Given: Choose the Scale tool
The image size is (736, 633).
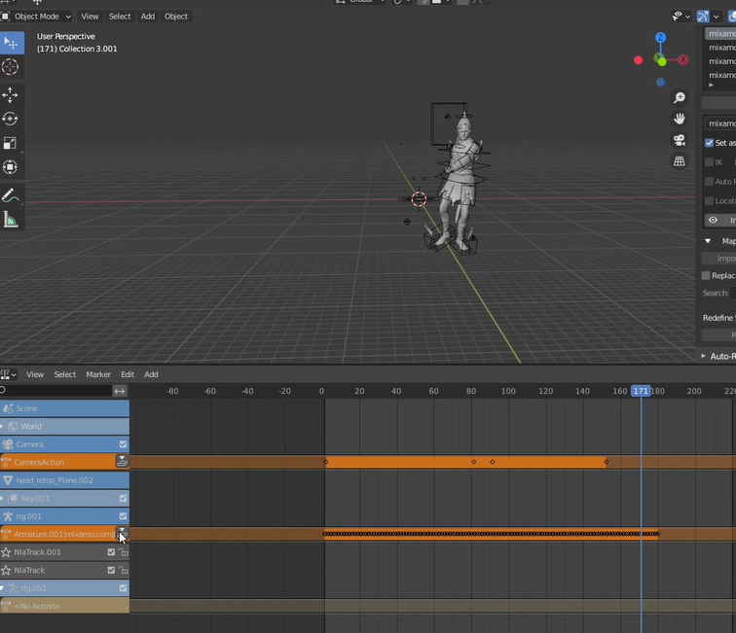Looking at the screenshot, I should point(11,143).
